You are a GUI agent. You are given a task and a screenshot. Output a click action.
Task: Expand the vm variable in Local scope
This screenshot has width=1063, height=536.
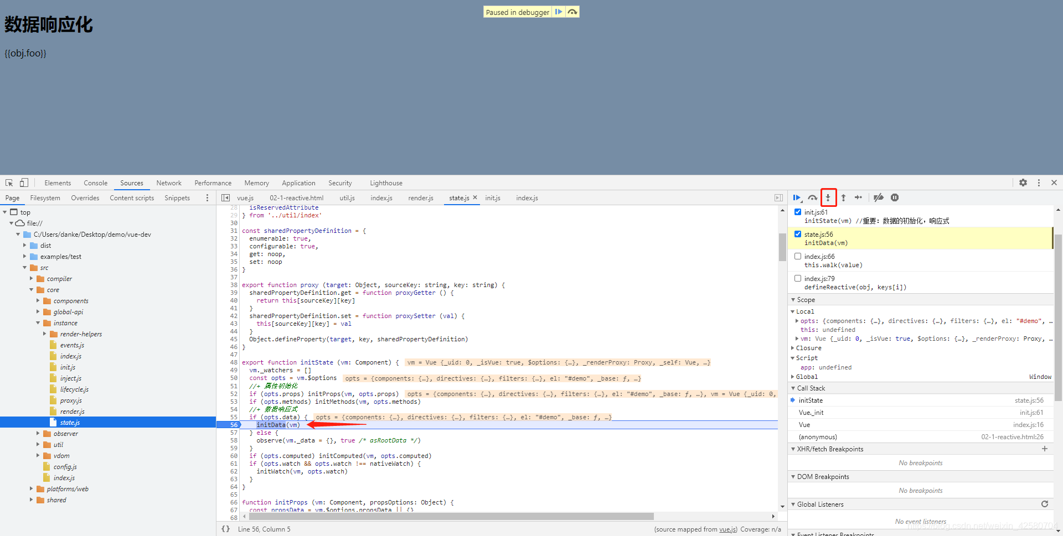(x=797, y=339)
